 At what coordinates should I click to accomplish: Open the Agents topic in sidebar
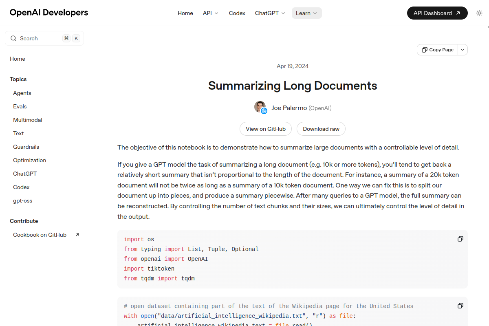click(x=22, y=93)
